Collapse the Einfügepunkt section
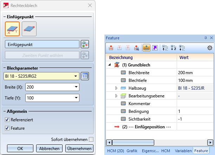The height and width of the screenshot is (155, 215). coord(5,17)
